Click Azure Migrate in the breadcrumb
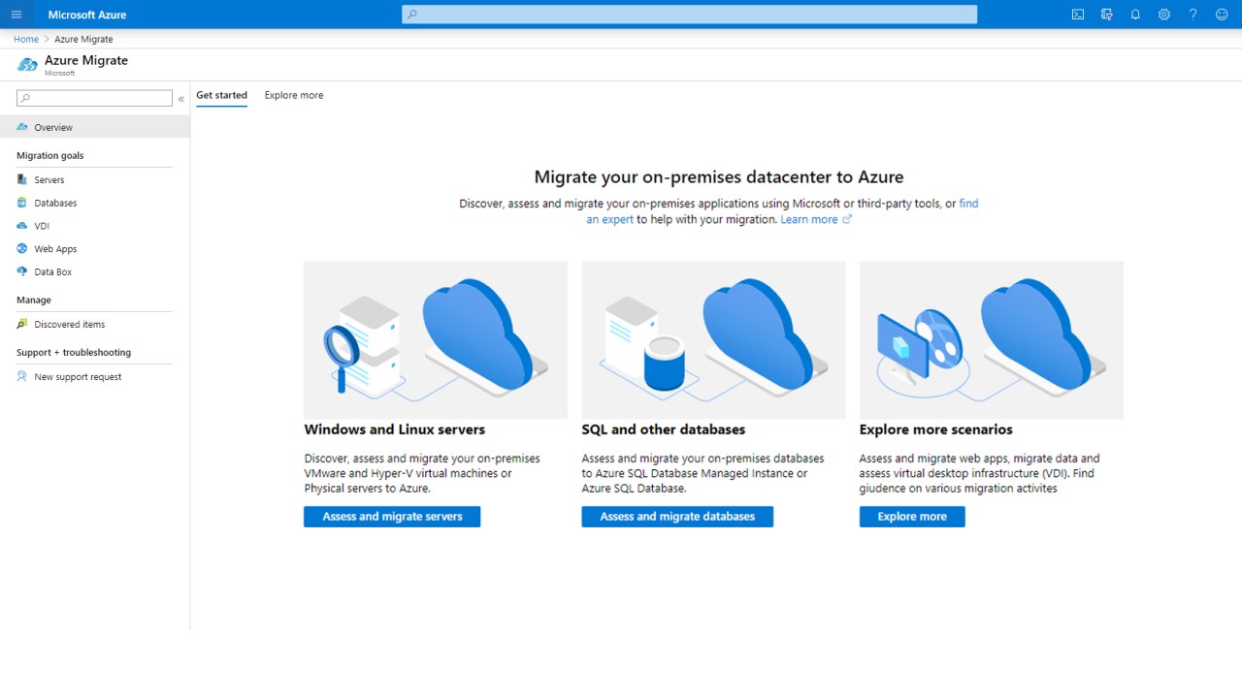The width and height of the screenshot is (1242, 698). point(83,39)
